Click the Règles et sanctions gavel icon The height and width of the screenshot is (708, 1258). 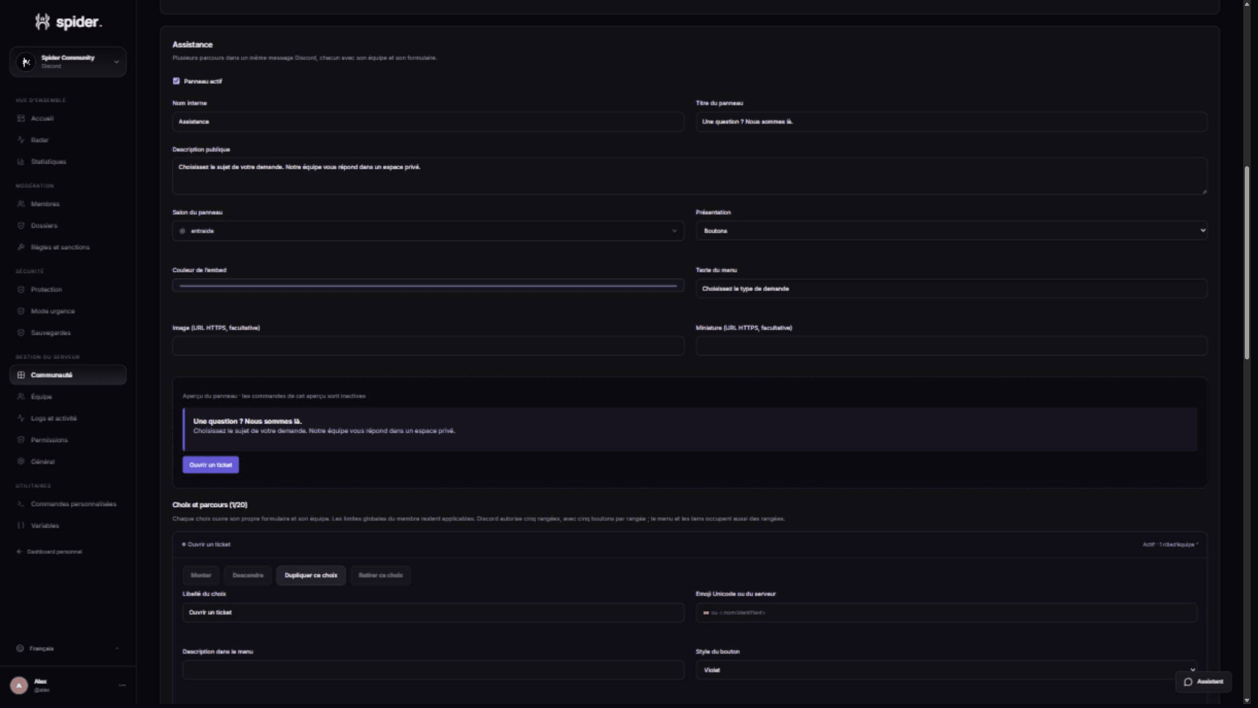(21, 247)
